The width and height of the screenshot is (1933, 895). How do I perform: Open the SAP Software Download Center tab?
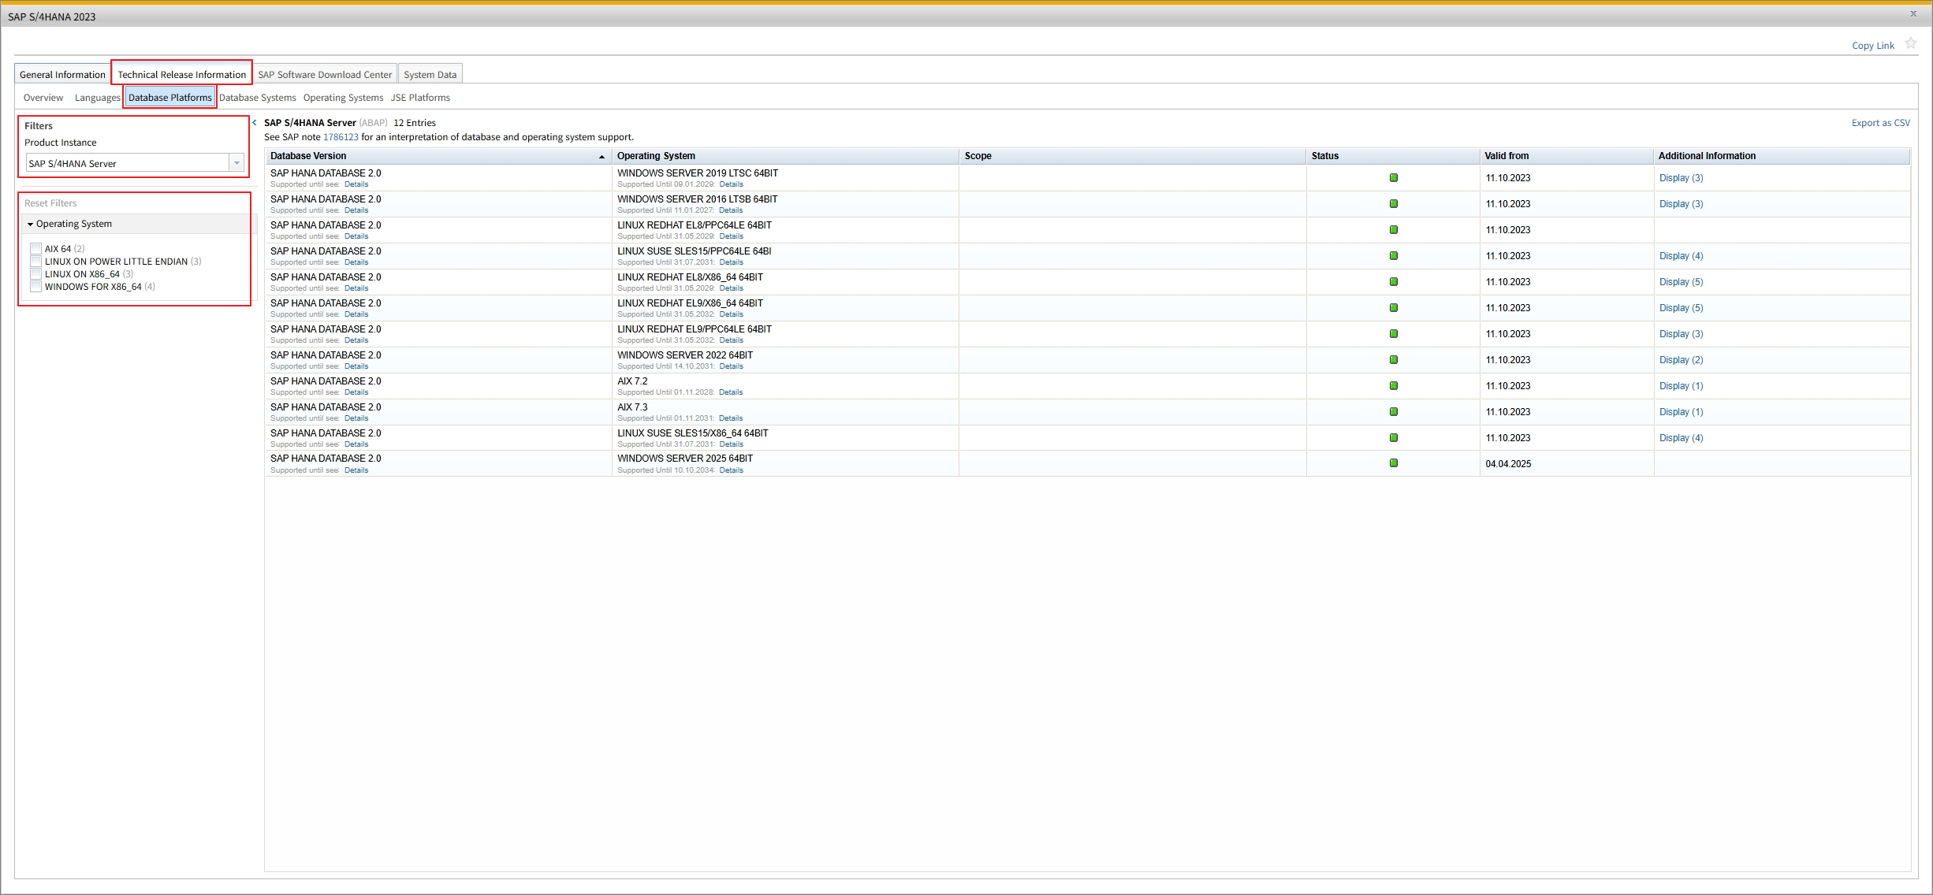[325, 75]
